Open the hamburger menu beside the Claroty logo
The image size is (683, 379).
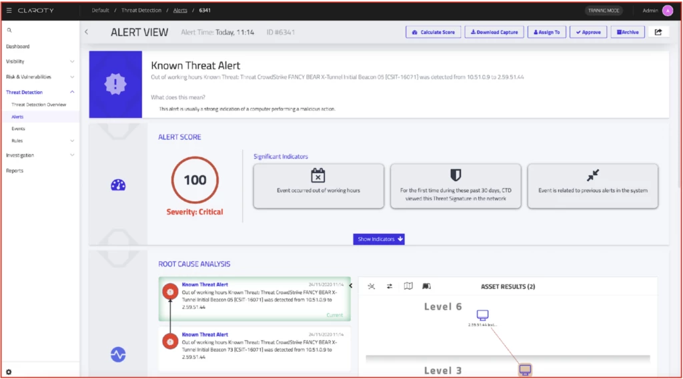pyautogui.click(x=9, y=11)
